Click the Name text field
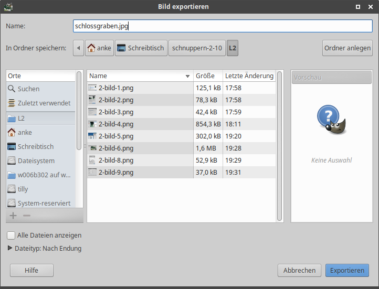Screen dimensions: 379x289 click(x=223, y=26)
